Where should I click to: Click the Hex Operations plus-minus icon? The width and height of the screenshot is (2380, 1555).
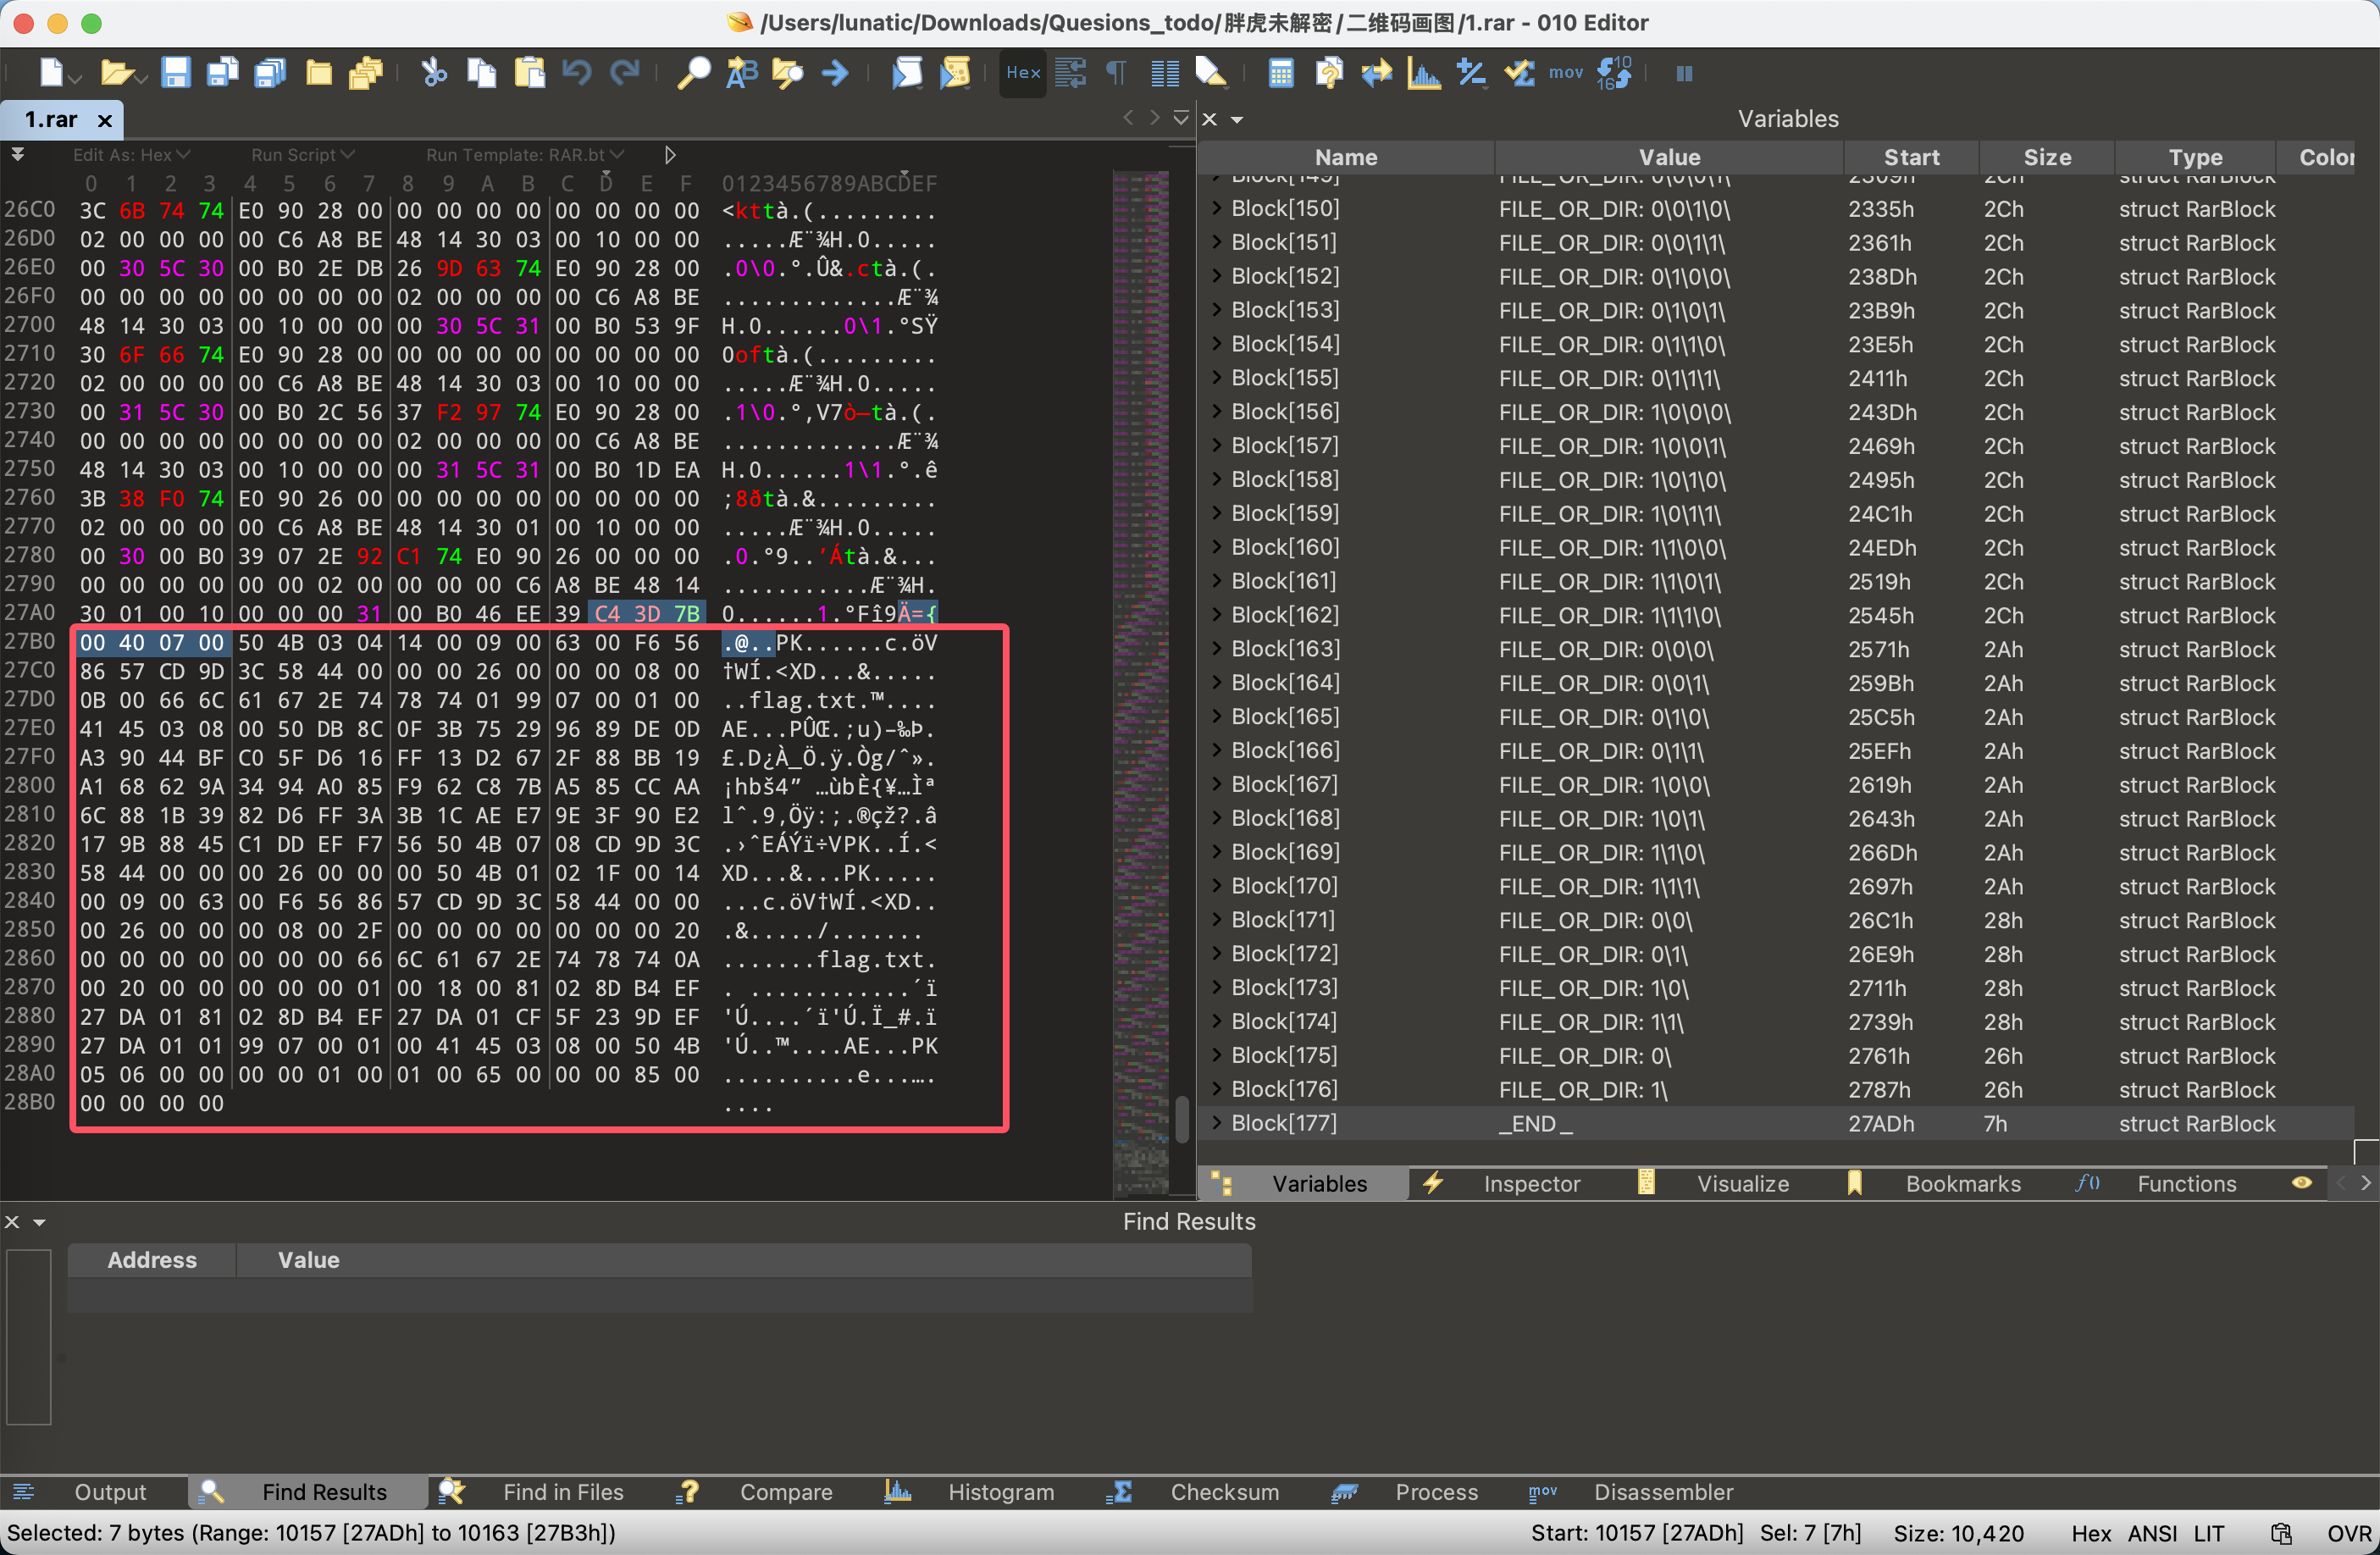point(1472,73)
